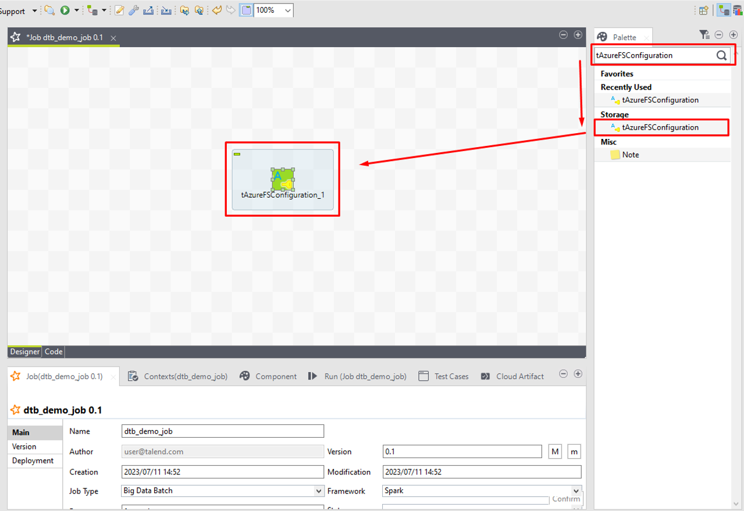Click the Palette filter icon
Viewport: 744px width, 511px height.
(x=704, y=35)
